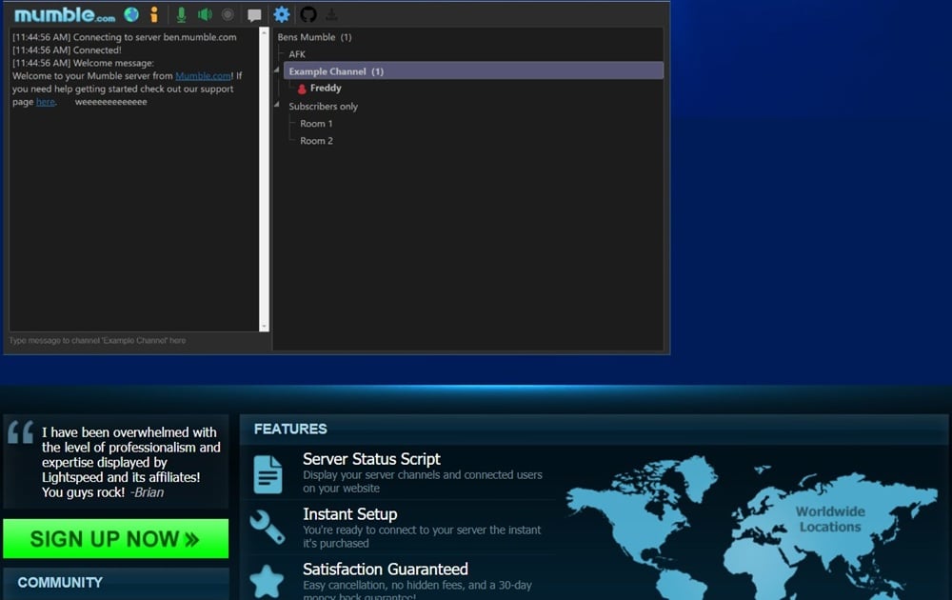
Task: Click the Server Status Script feature document icon
Action: coord(268,474)
